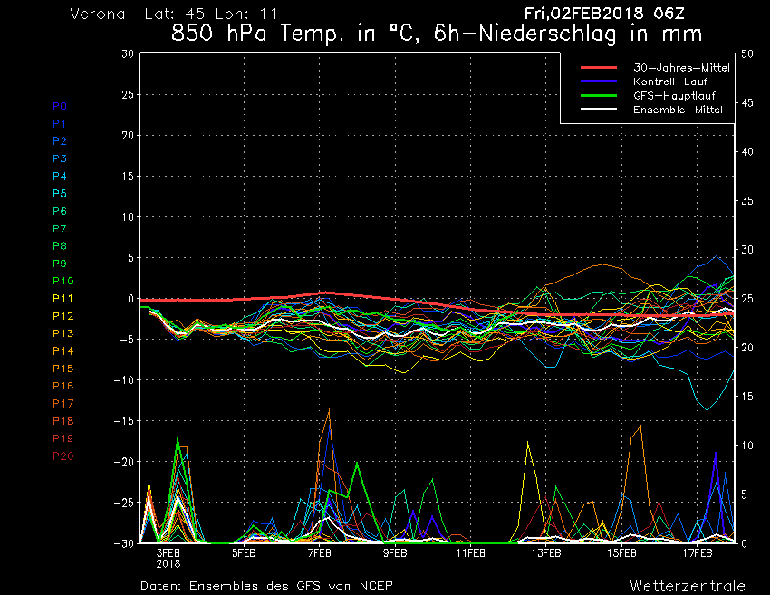Choose the P8 ensemble label

[x=60, y=246]
